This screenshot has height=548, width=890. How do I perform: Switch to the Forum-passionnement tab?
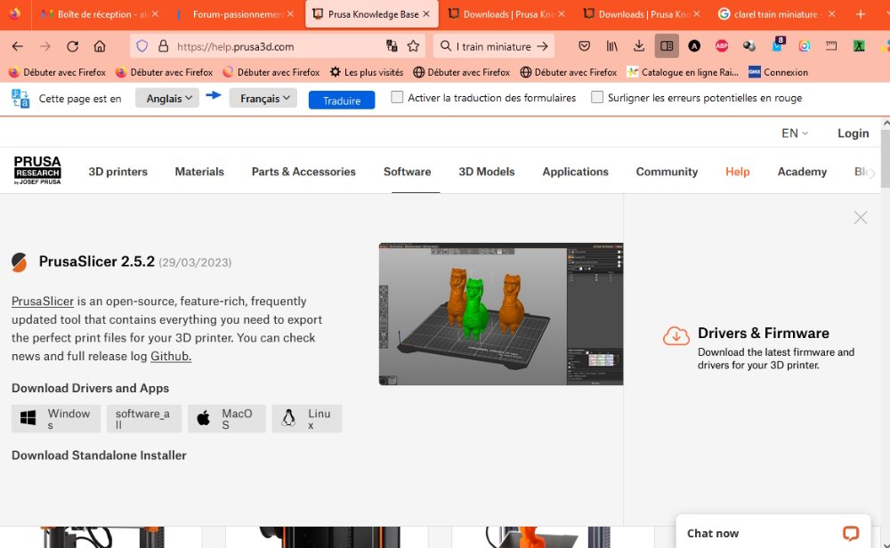[x=236, y=14]
